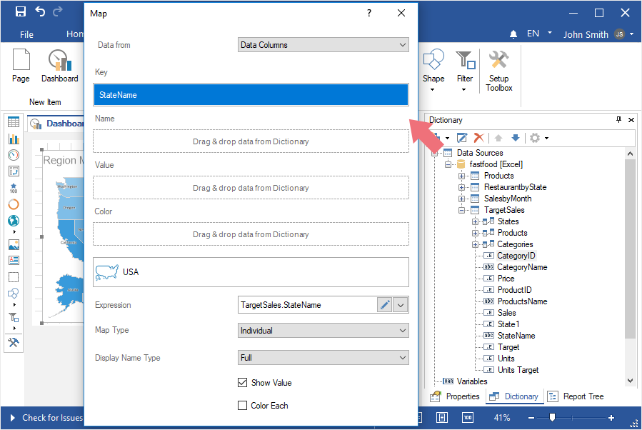Screen dimensions: 642x430
Task: Click the red delete icon in Dictionary
Action: (x=479, y=137)
